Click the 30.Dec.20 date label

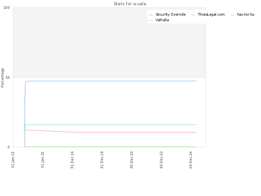click(x=132, y=160)
